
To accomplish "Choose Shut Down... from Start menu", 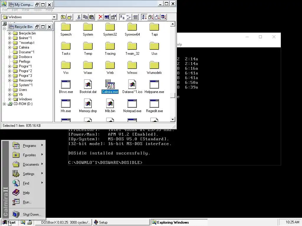I will coord(27,215).
